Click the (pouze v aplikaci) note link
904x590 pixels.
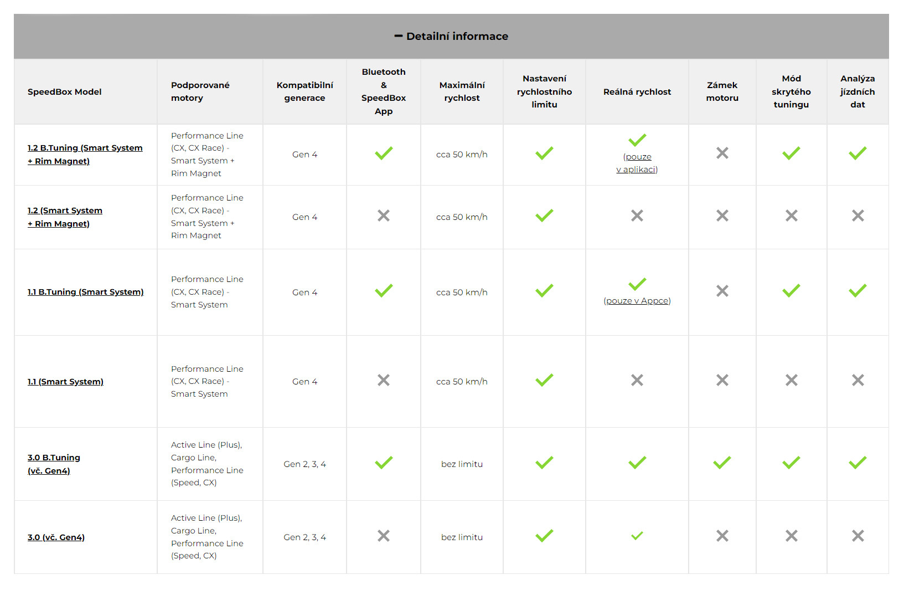(x=637, y=163)
